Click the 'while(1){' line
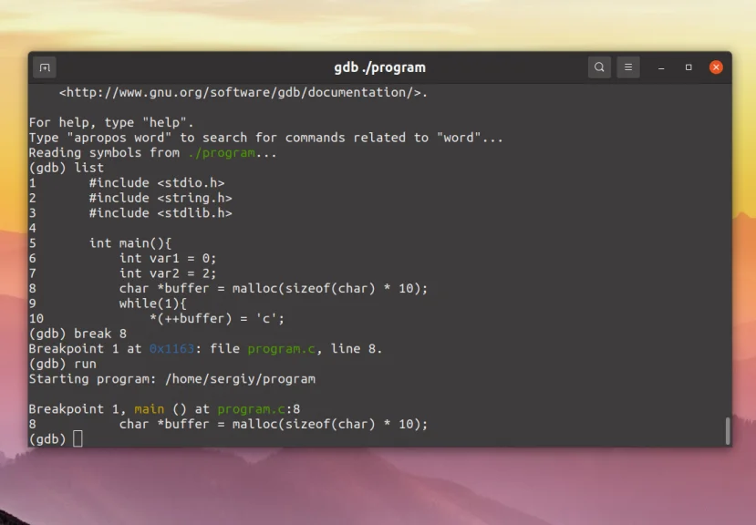This screenshot has width=756, height=525. (x=153, y=304)
